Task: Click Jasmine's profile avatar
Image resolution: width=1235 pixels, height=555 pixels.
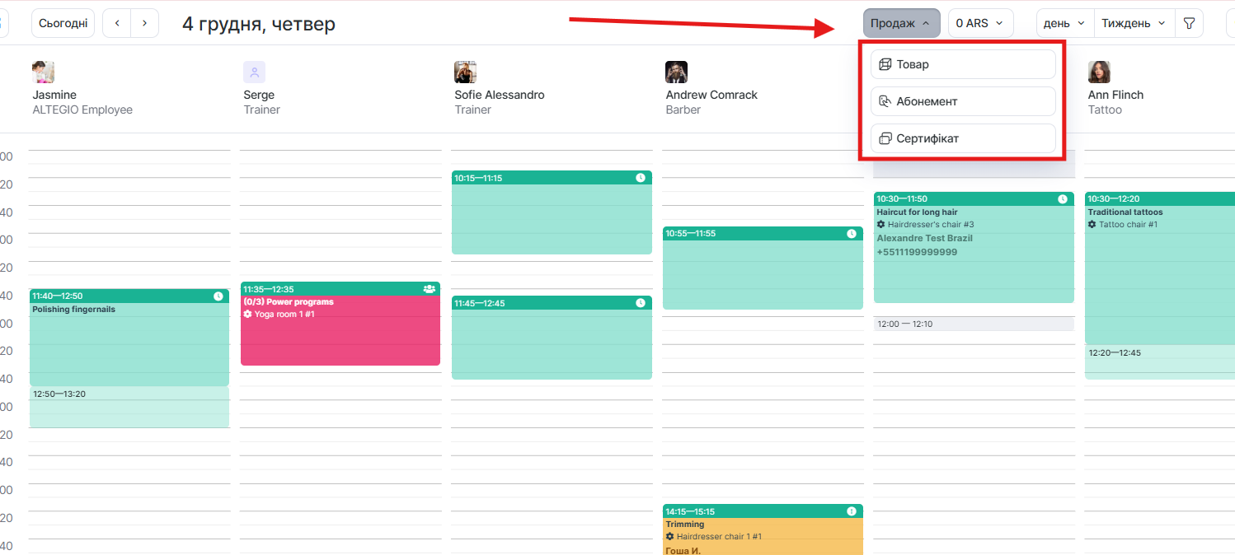Action: click(44, 72)
